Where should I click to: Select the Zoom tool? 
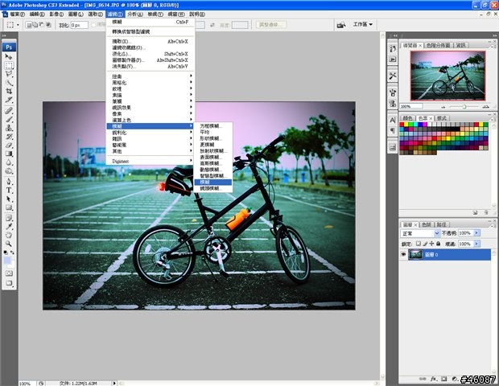(x=9, y=244)
